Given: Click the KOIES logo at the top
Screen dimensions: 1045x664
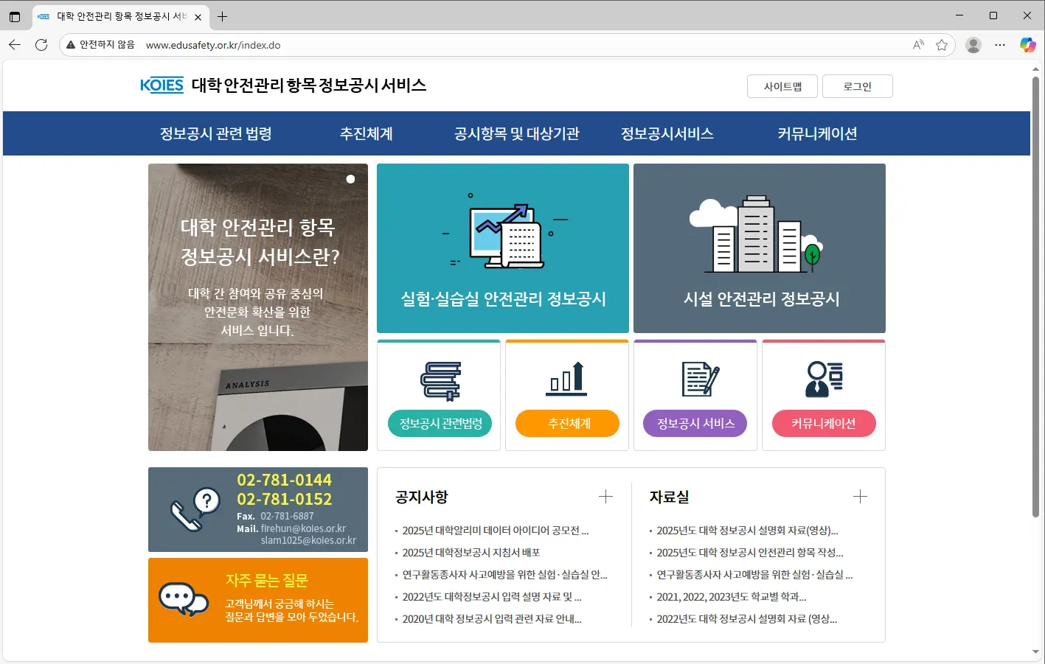Looking at the screenshot, I should coord(161,85).
